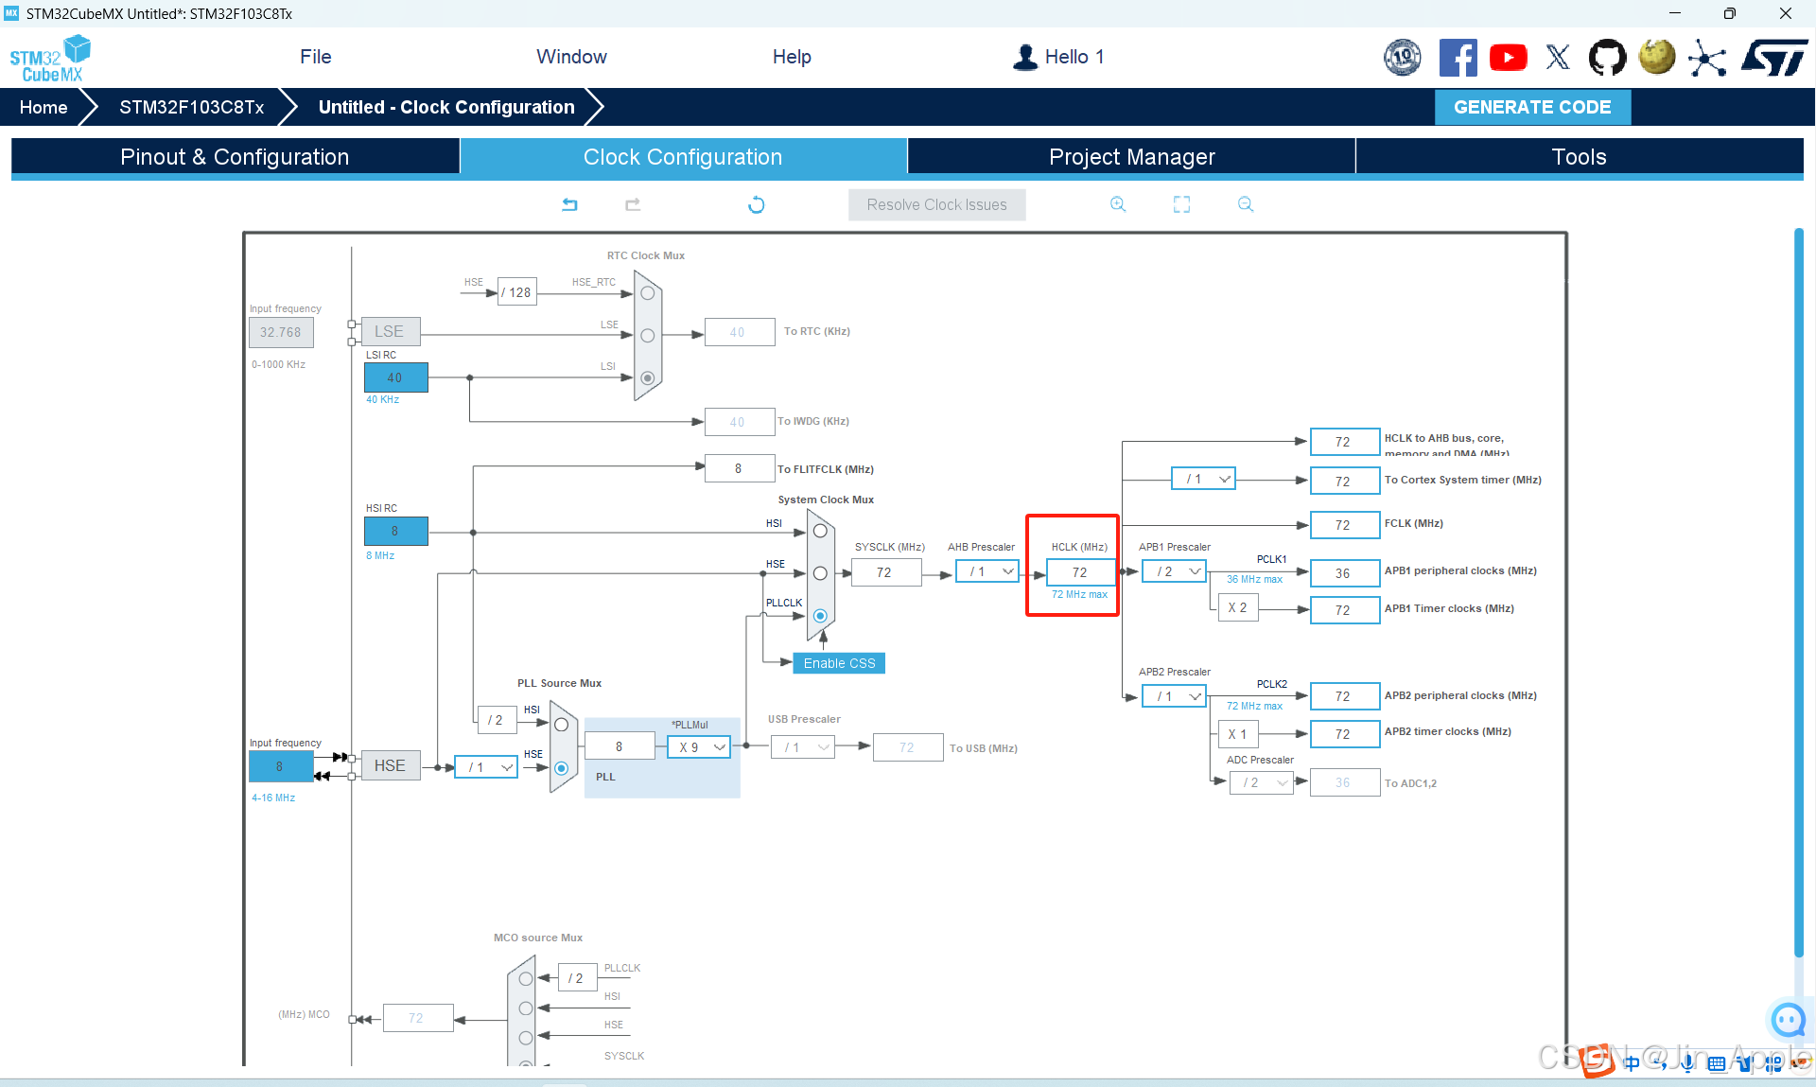This screenshot has height=1087, width=1816.
Task: Click the HCLK (MHz) 72 input field
Action: 1079,572
